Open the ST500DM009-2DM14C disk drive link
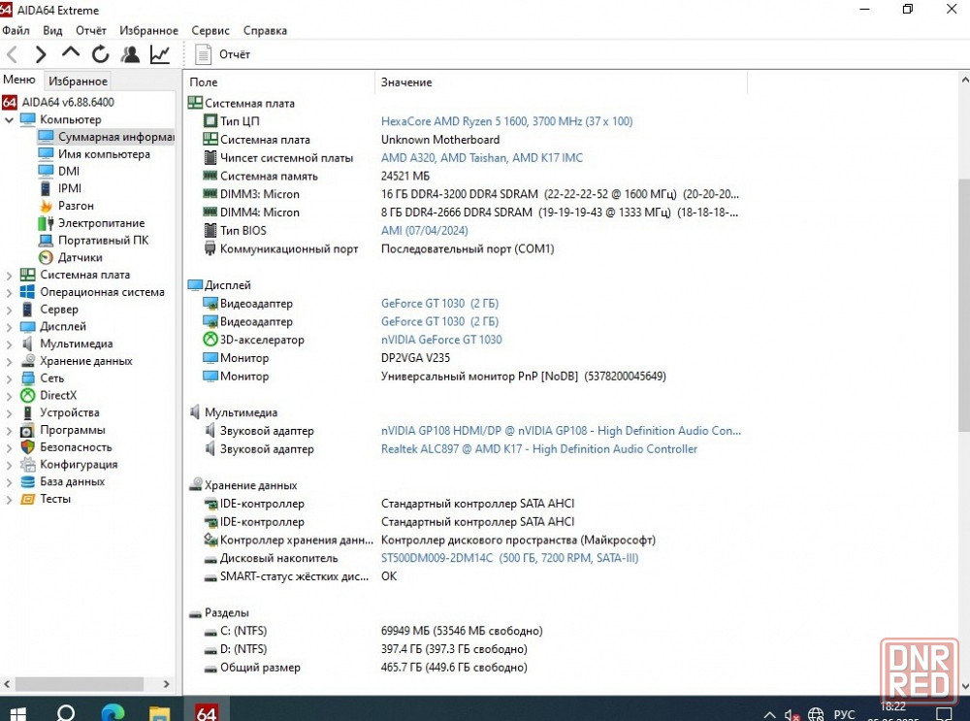 (509, 558)
